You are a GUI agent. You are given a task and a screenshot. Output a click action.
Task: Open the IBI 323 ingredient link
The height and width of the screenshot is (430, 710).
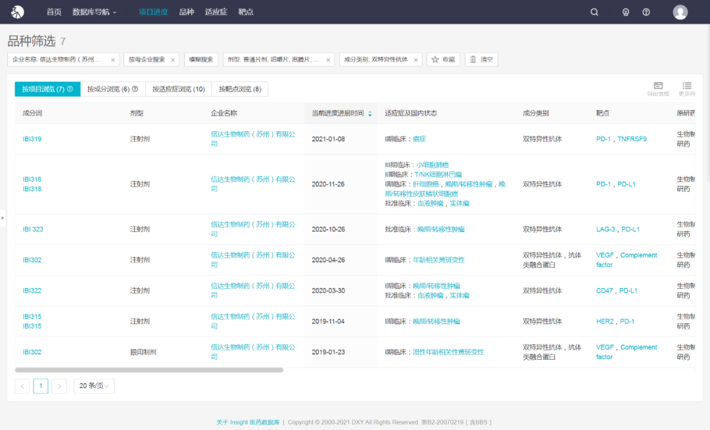33,229
